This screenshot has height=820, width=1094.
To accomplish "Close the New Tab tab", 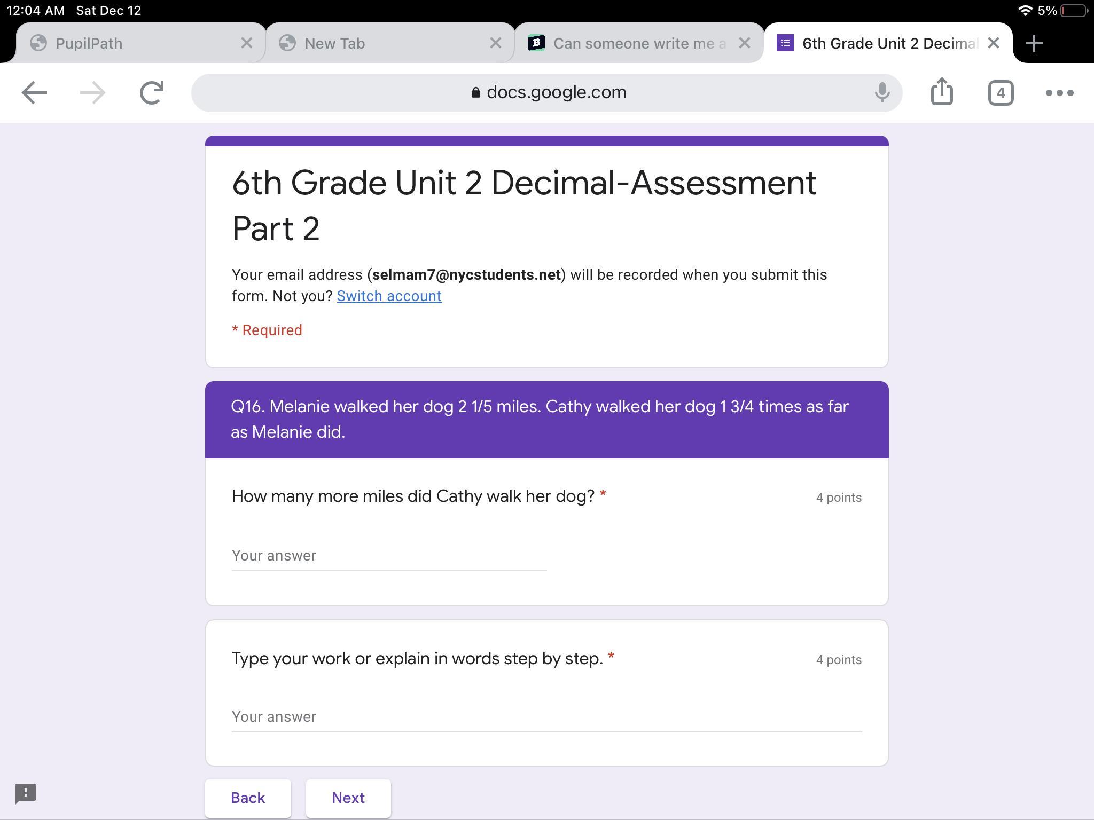I will [x=495, y=43].
